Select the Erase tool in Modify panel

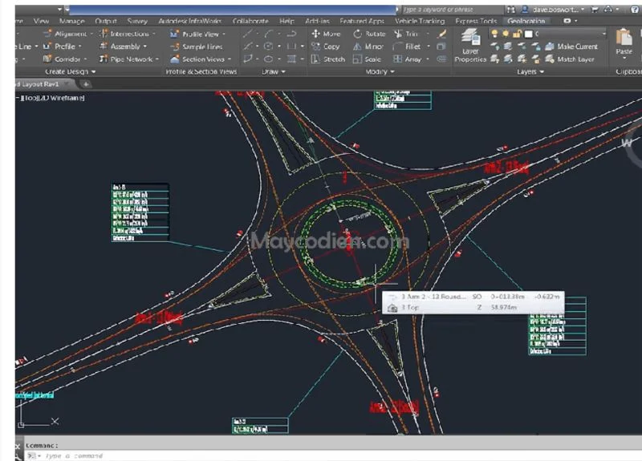(441, 34)
